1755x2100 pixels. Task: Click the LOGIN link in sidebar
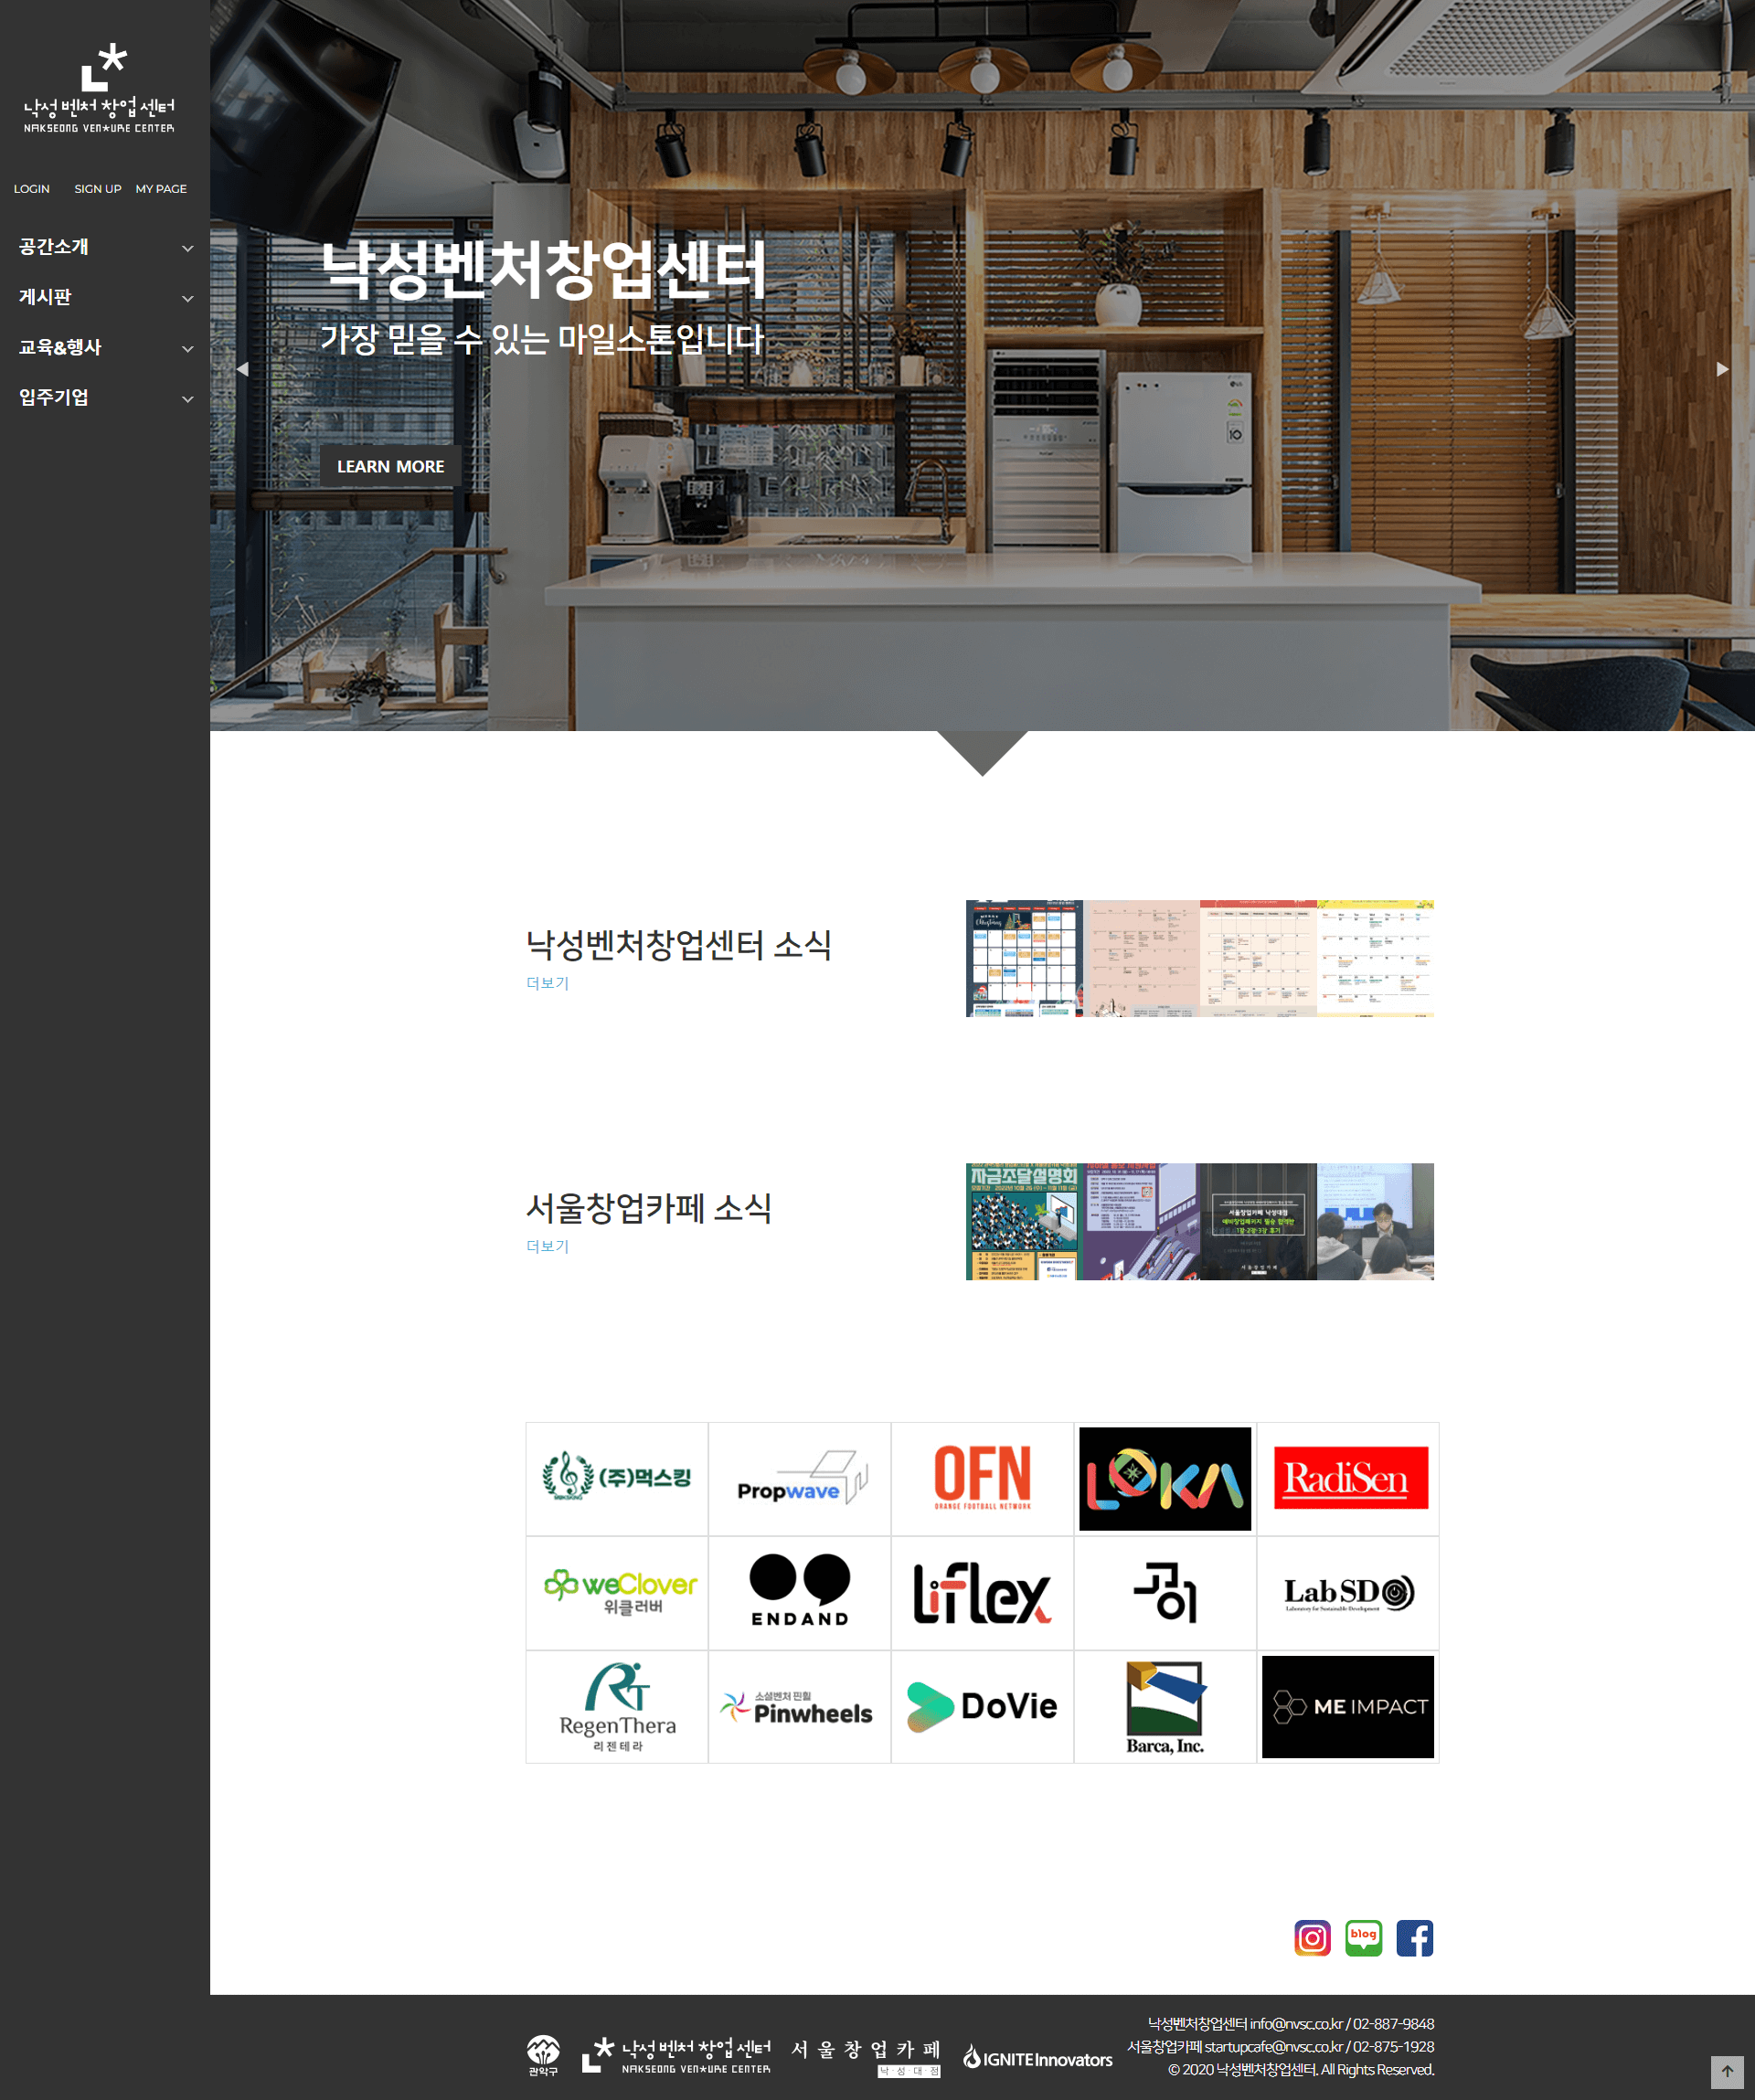click(x=32, y=189)
